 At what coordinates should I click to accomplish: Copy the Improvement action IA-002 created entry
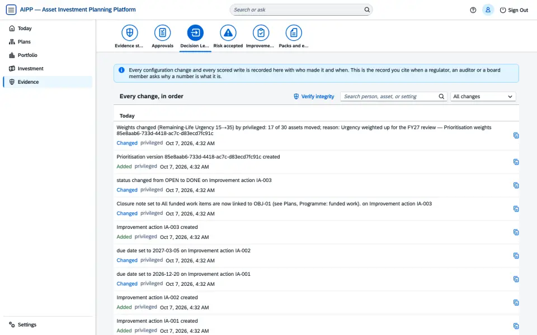point(516,303)
